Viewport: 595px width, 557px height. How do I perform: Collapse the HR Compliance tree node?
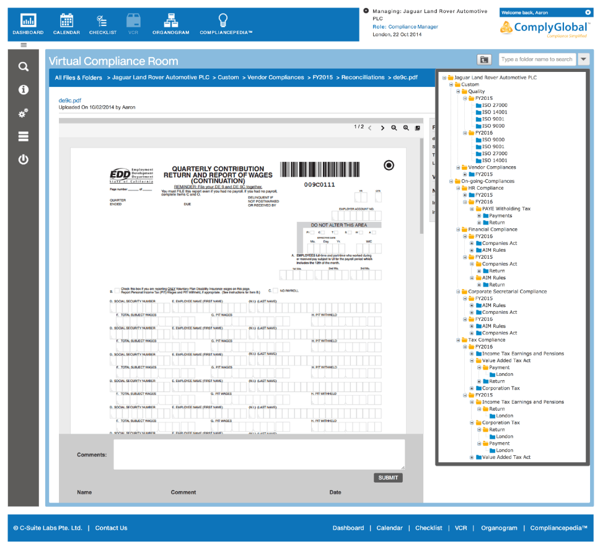(x=458, y=189)
